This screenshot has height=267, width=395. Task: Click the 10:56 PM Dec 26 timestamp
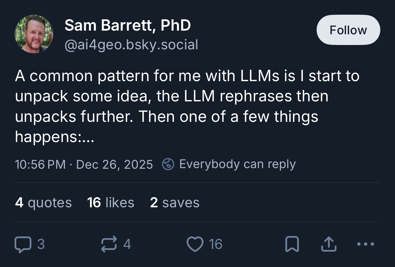click(84, 164)
